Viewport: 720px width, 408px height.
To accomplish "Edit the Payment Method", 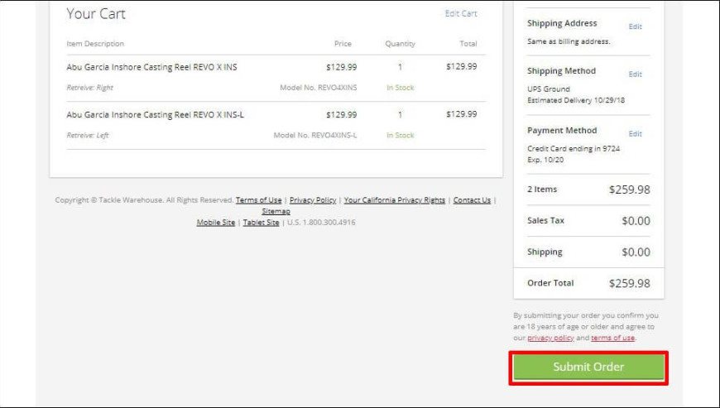I will click(x=635, y=134).
